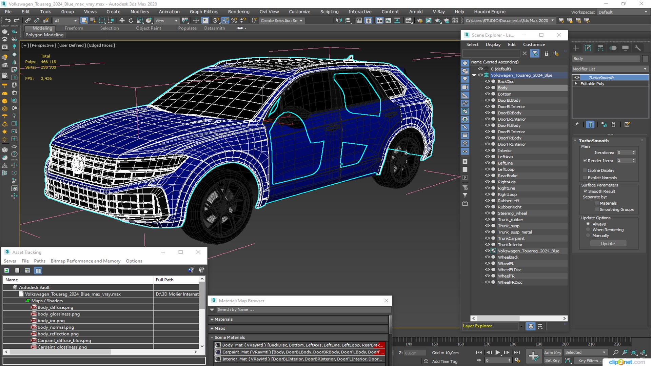Viewport: 651px width, 366px height.
Task: Click the Pin Stack icon under modifier list
Action: point(576,125)
